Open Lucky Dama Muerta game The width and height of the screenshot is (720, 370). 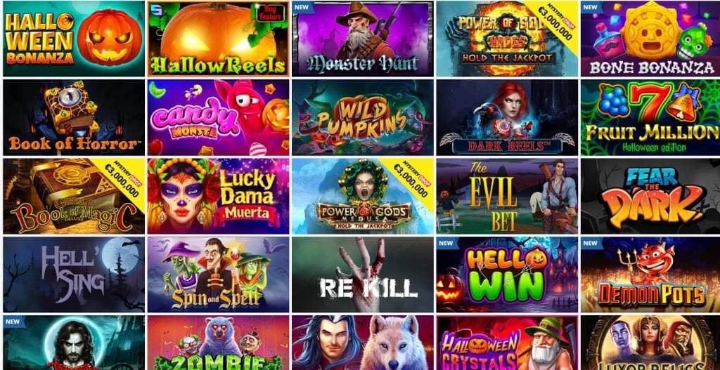(218, 196)
